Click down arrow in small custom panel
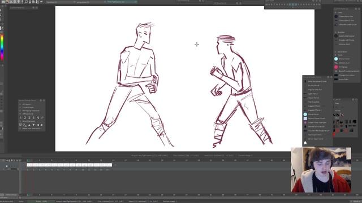Screen dimensions: 362x203 coord(33,125)
